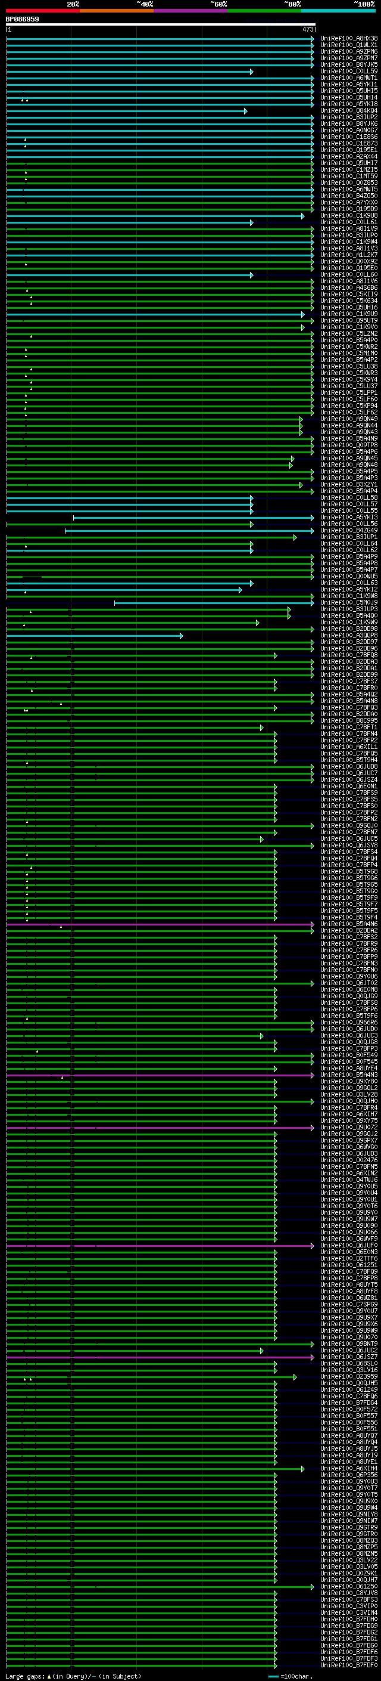Click the alignment bar for UniRef100_A3QQP8
381x1681 pixels.
coord(95,636)
